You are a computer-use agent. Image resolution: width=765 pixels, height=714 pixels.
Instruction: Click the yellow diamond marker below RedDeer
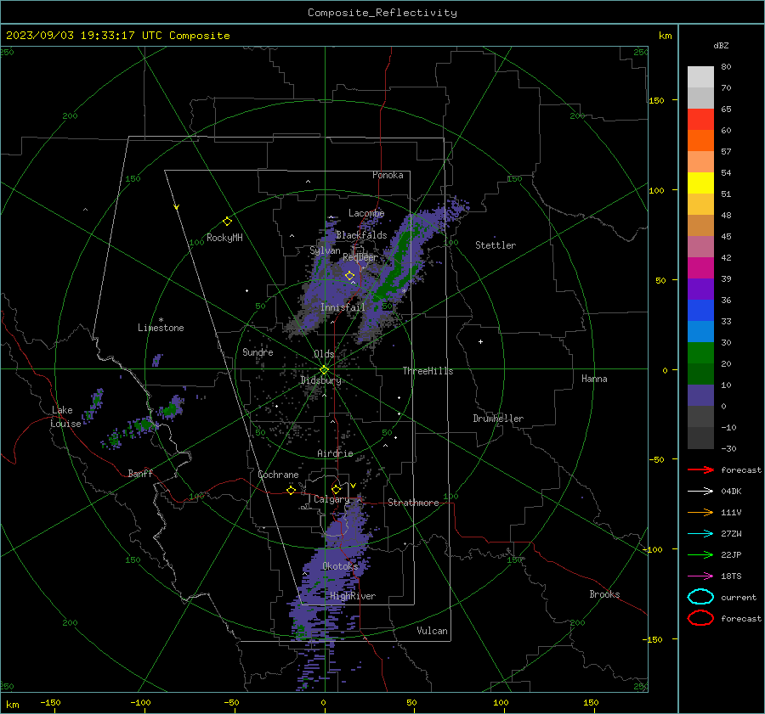tap(349, 276)
